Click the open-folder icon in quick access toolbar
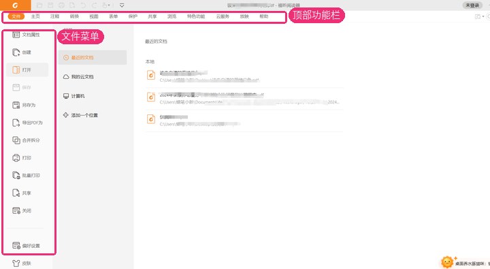 click(x=39, y=5)
